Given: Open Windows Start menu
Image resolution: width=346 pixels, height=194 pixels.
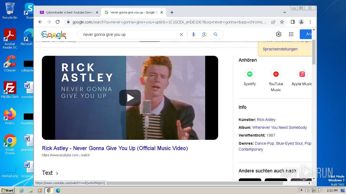Looking at the screenshot, I should [8, 190].
